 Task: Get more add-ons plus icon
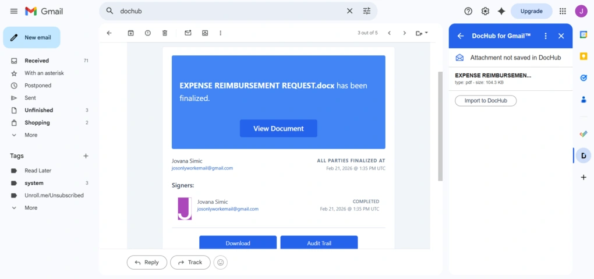584,177
